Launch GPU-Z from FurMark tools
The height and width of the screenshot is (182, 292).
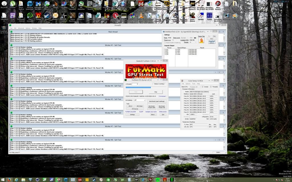(130, 106)
